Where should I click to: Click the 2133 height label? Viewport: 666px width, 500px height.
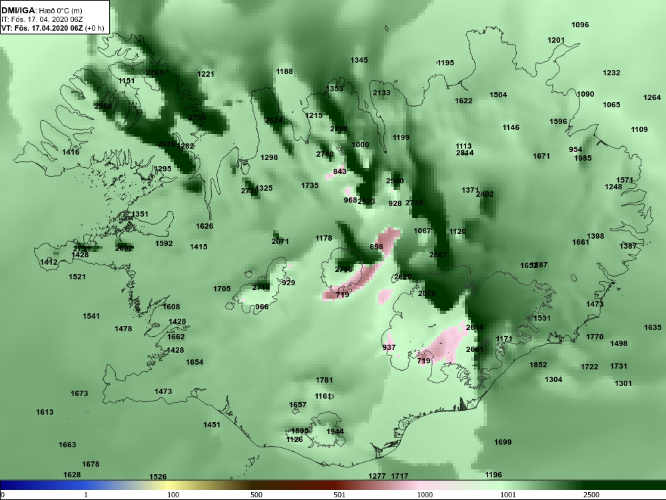click(382, 93)
